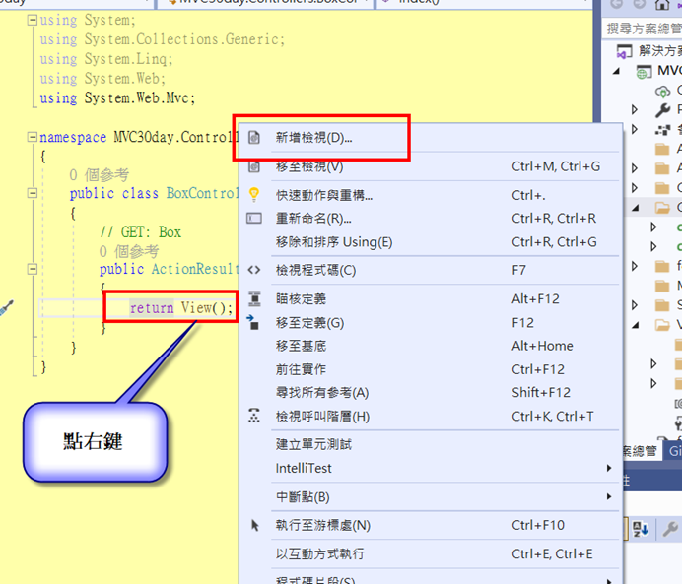682x584 pixels.
Task: Switch to the Gi bottom tab
Action: coord(673,451)
